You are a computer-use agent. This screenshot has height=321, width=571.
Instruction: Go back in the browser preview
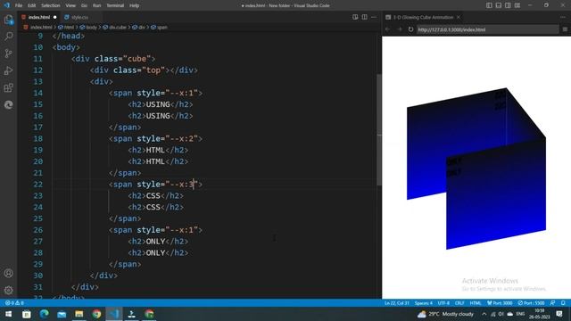388,29
